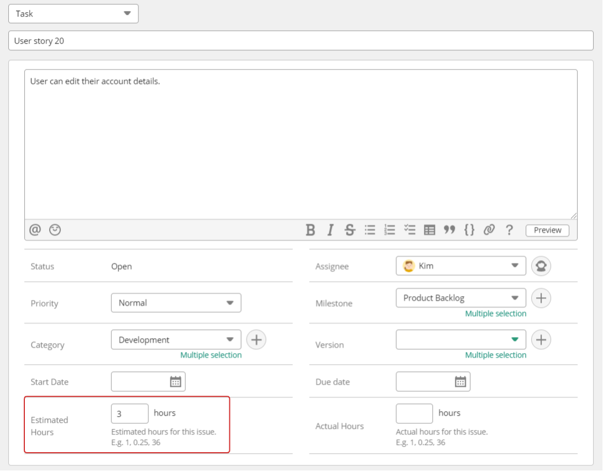Insert a numbered list into the description

point(390,230)
